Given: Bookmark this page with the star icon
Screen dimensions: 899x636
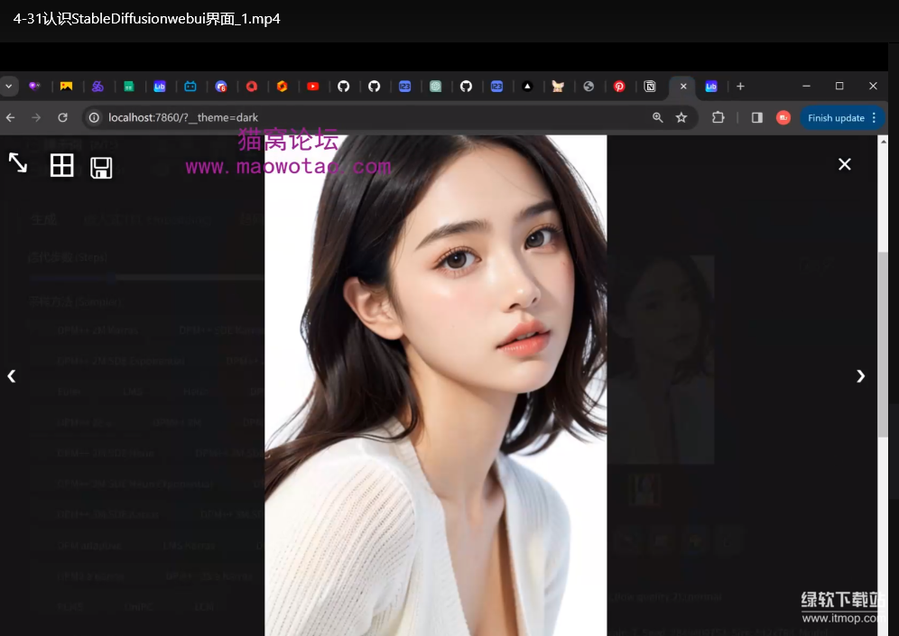Looking at the screenshot, I should pos(681,117).
